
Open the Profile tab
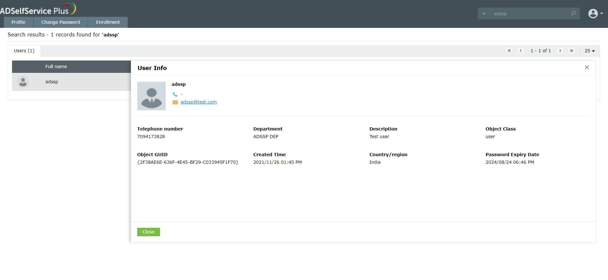(x=18, y=22)
